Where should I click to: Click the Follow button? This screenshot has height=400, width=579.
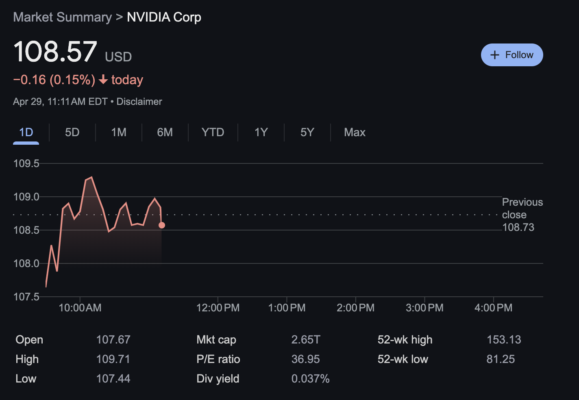pyautogui.click(x=512, y=55)
